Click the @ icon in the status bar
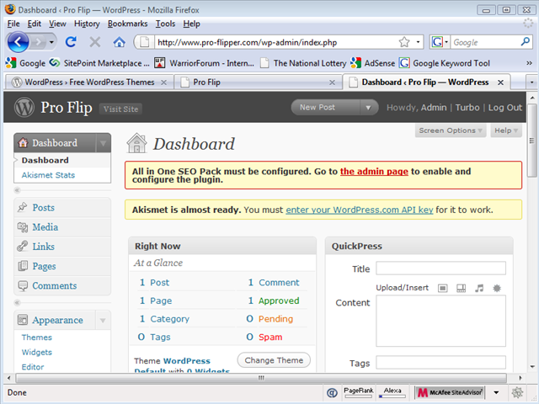The width and height of the screenshot is (539, 404). [x=332, y=392]
